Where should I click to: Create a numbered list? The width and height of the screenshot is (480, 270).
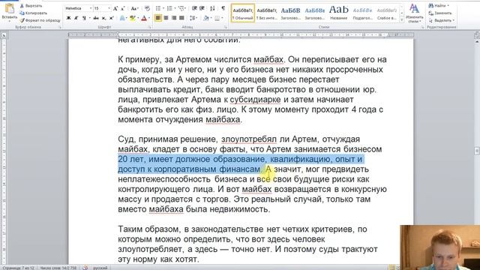[169, 8]
